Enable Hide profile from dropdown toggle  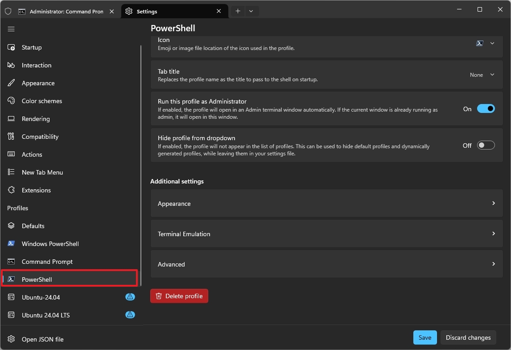coord(486,145)
